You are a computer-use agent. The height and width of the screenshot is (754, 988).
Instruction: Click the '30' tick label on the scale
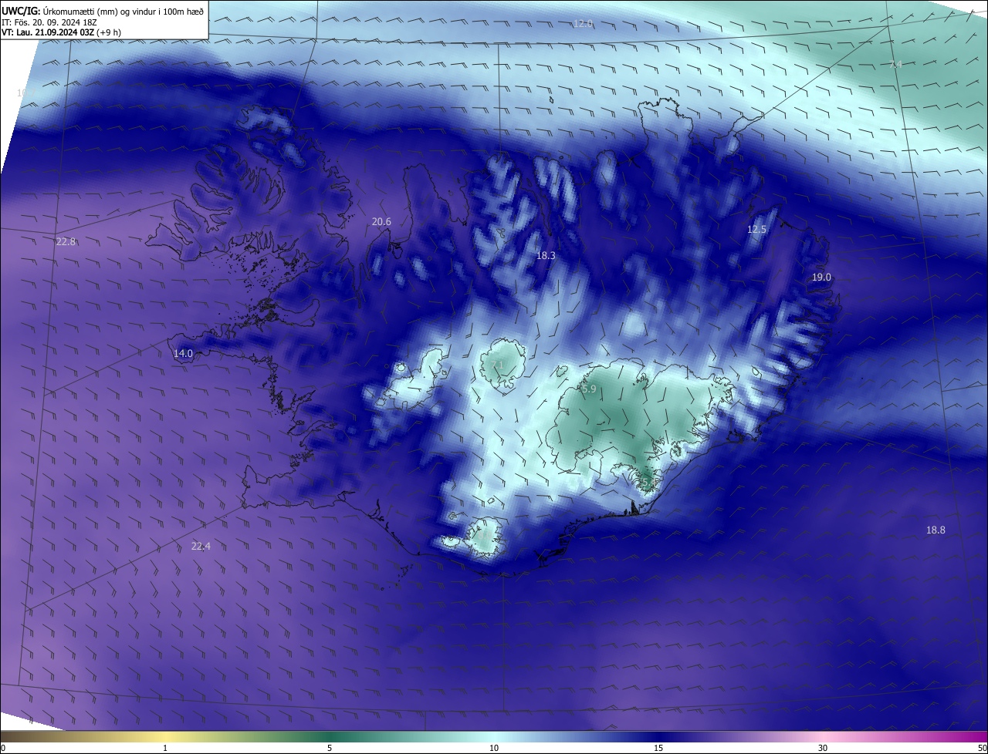823,748
